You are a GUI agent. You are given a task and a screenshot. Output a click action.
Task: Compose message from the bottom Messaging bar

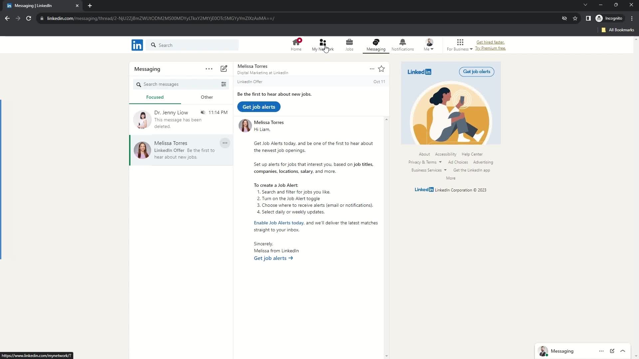pyautogui.click(x=612, y=351)
